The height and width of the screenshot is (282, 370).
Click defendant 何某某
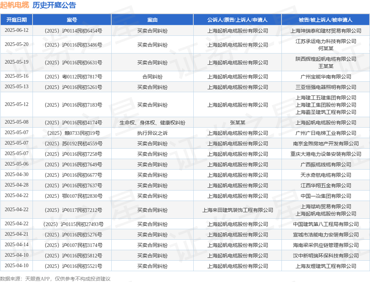pos(326,48)
